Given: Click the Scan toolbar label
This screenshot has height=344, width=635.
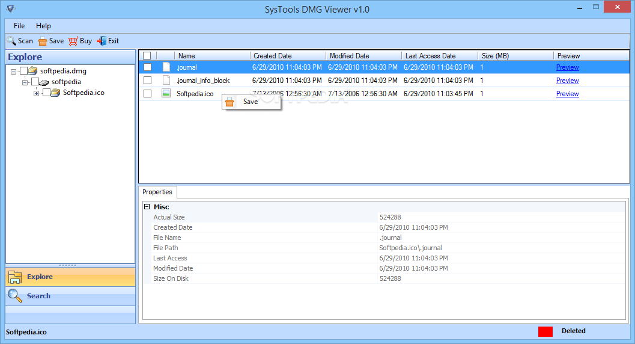Looking at the screenshot, I should pos(25,41).
